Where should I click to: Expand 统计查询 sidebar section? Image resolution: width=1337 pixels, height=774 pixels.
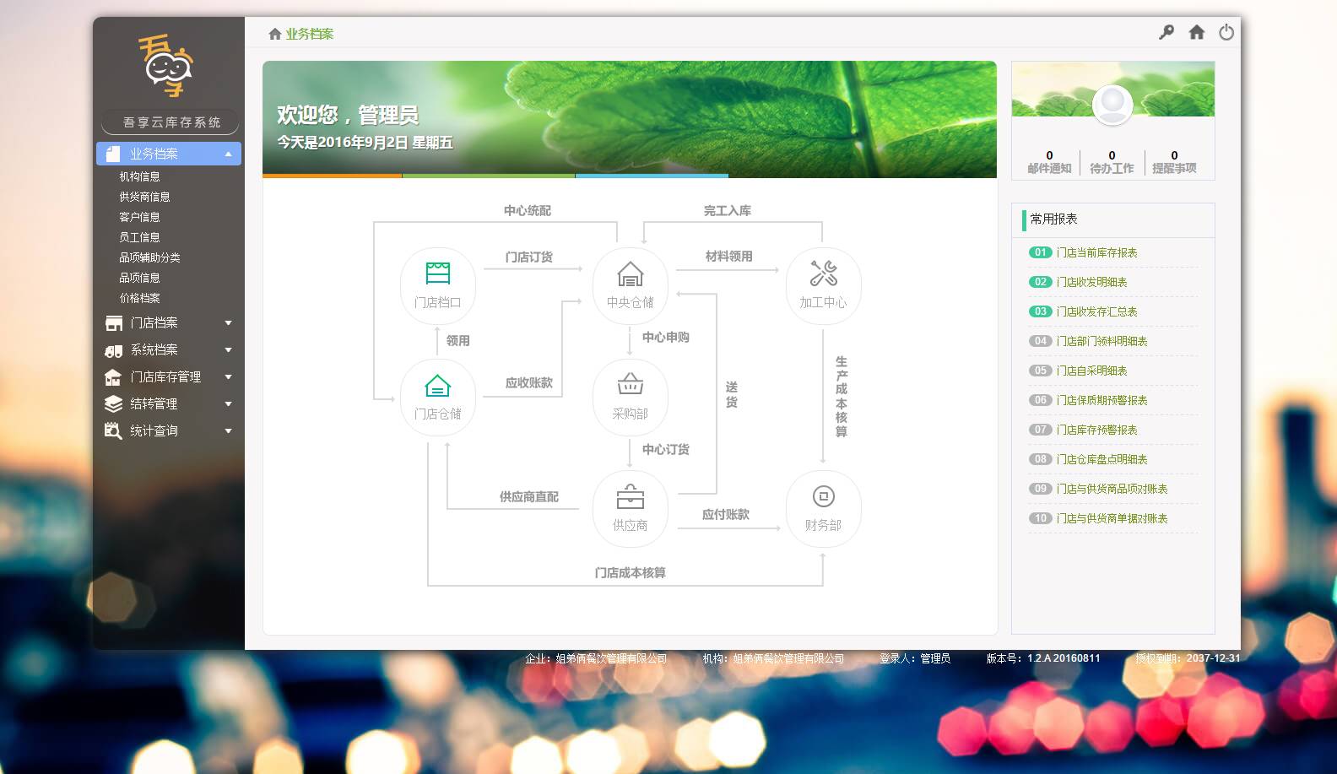pyautogui.click(x=169, y=431)
